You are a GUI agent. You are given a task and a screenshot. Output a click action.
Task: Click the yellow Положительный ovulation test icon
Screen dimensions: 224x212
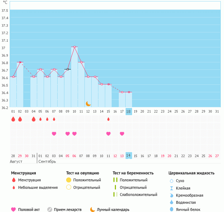(69, 180)
